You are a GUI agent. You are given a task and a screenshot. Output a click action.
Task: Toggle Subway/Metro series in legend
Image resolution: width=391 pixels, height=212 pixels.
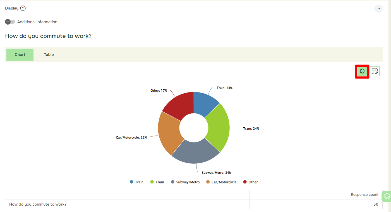185,182
